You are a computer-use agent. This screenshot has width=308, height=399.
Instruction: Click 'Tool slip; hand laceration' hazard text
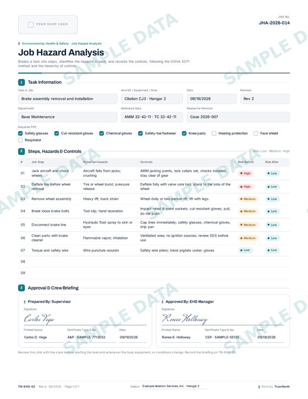tap(103, 211)
